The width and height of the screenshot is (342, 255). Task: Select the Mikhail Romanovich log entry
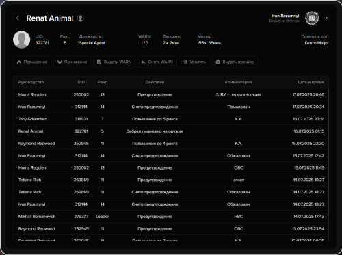(x=171, y=217)
